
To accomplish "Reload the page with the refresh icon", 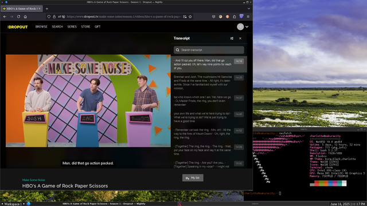I will [18, 17].
